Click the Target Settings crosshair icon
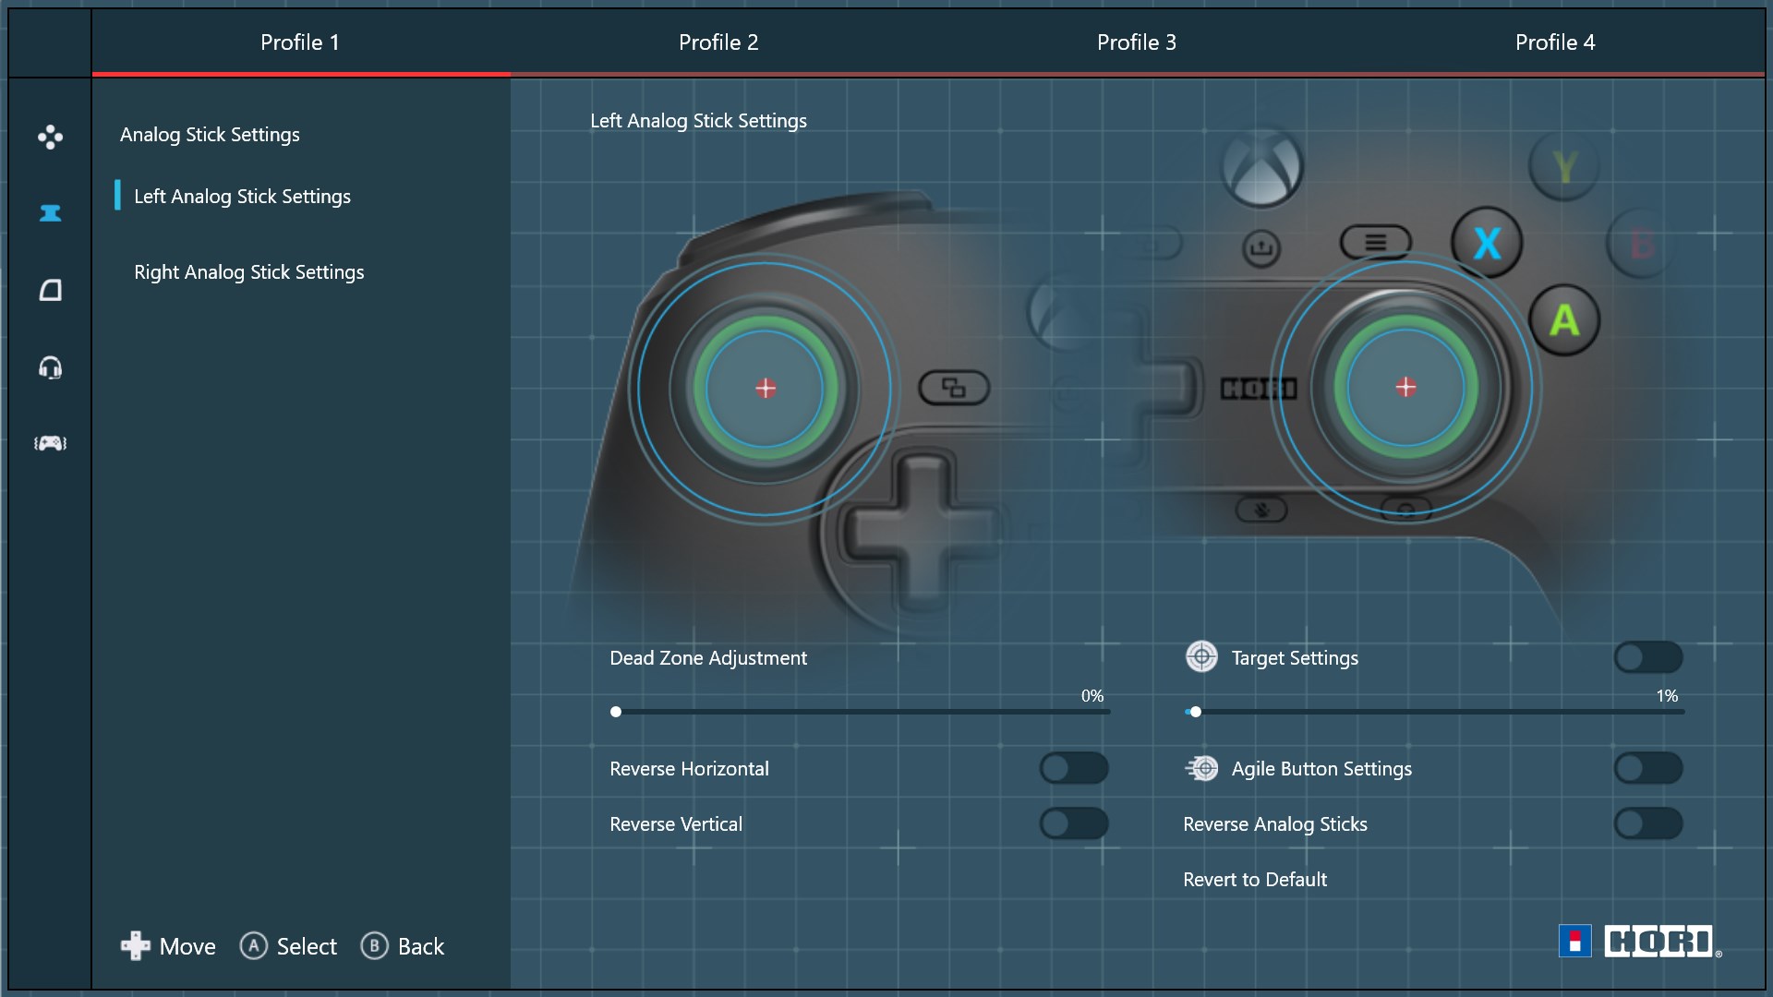 pyautogui.click(x=1201, y=657)
